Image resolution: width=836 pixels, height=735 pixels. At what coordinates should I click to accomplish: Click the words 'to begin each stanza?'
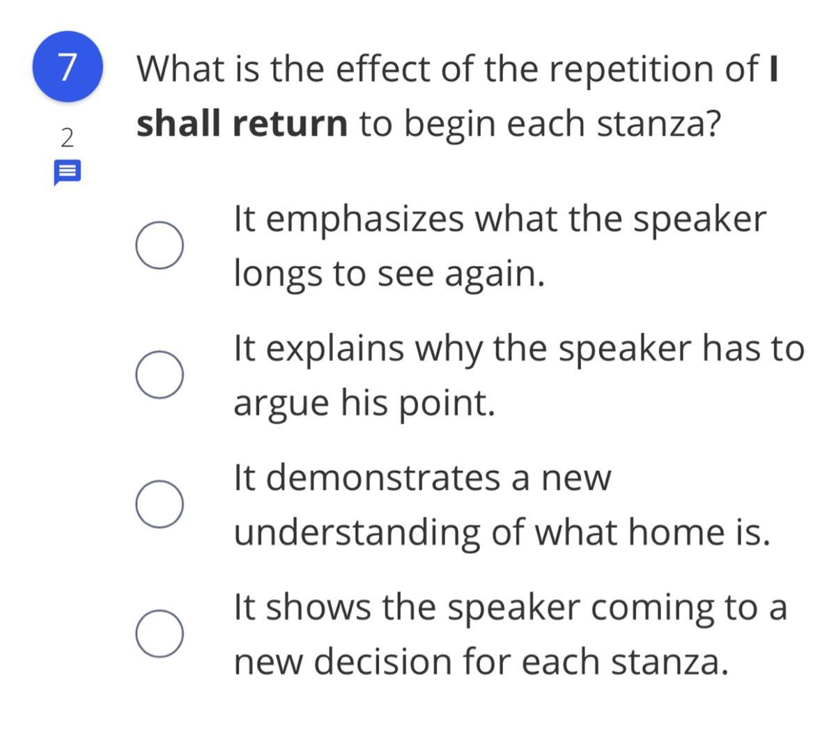coord(539,124)
